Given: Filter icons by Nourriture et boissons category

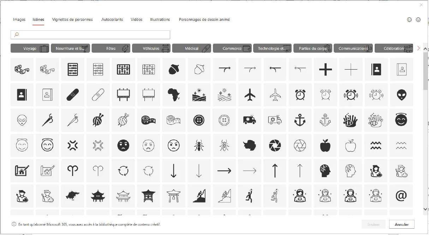Looking at the screenshot, I should click(x=71, y=48).
